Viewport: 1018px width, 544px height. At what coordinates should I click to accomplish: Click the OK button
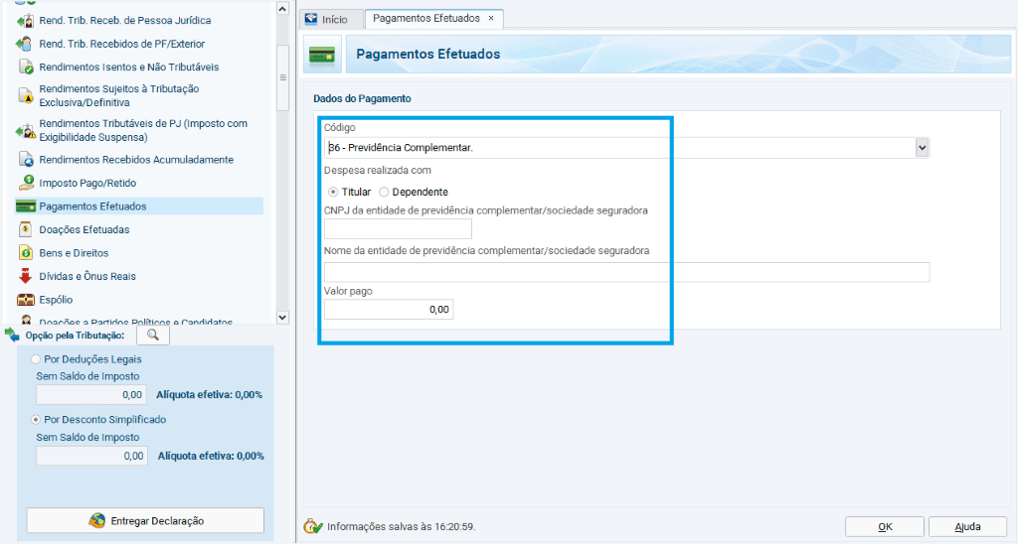coord(884,526)
